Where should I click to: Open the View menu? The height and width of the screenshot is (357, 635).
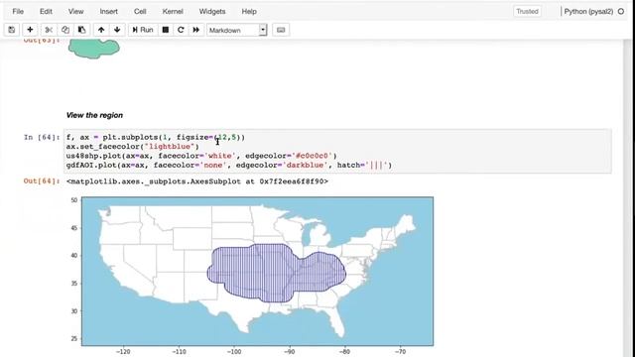pos(75,11)
